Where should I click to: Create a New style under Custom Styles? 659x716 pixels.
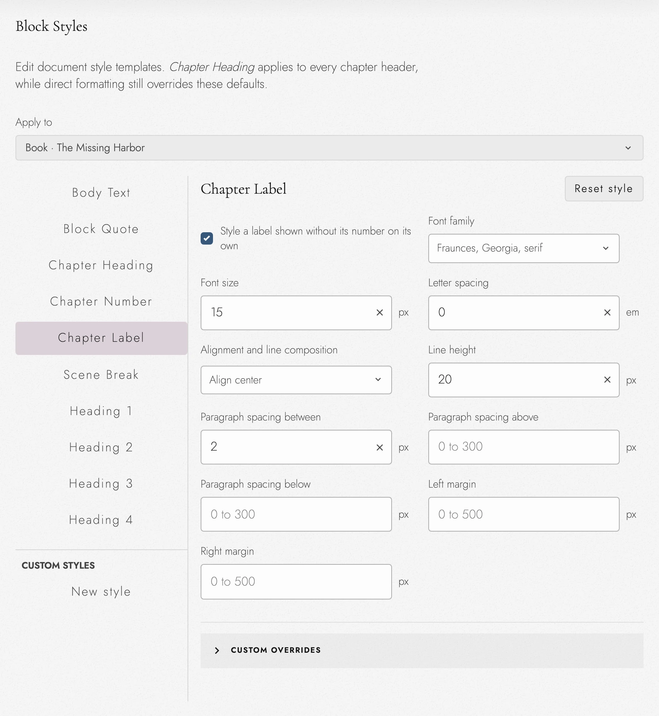coord(101,591)
